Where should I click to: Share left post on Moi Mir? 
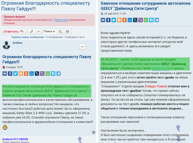(32, 73)
